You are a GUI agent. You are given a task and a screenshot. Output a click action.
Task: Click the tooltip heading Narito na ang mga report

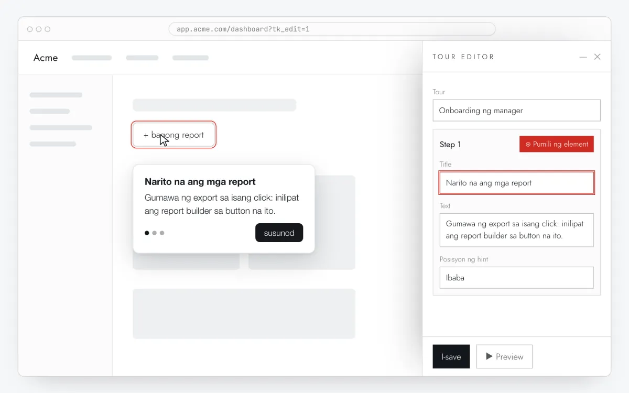[x=200, y=182]
